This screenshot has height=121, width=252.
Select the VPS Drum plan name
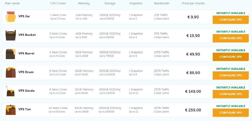click(x=26, y=72)
